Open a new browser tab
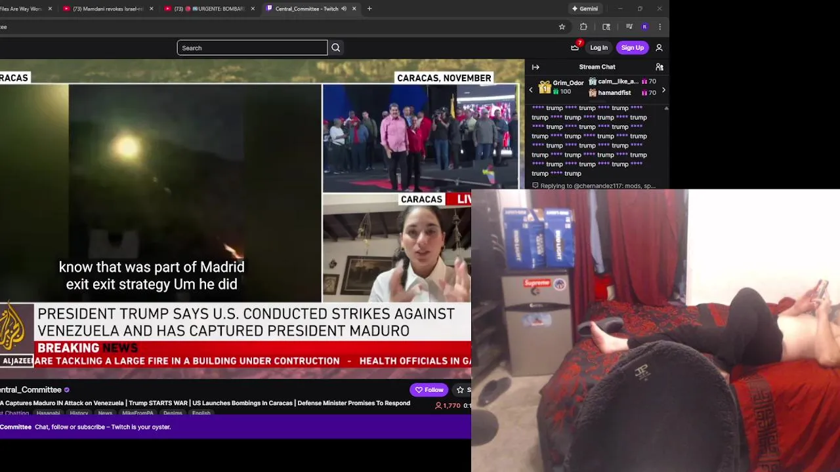840x472 pixels. [x=369, y=9]
